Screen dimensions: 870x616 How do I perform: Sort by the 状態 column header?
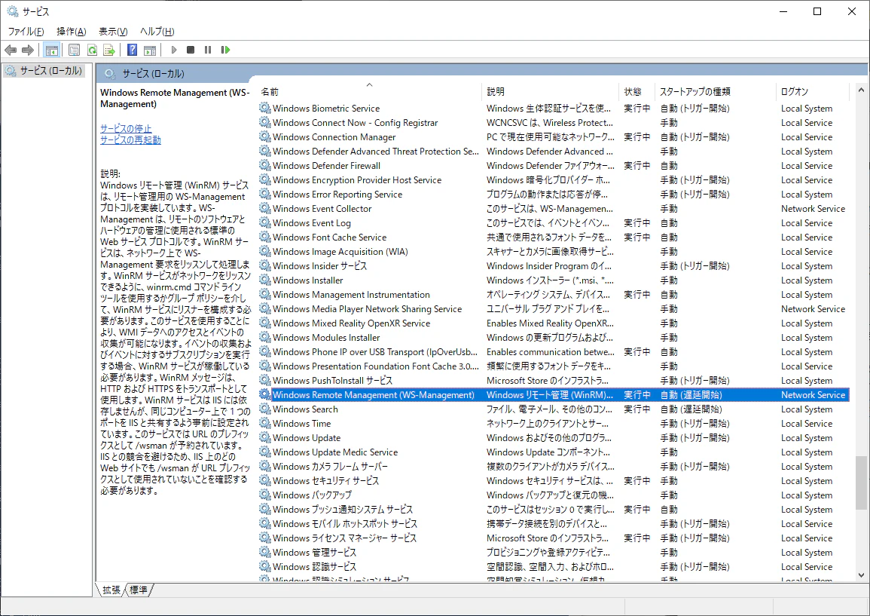(x=636, y=92)
